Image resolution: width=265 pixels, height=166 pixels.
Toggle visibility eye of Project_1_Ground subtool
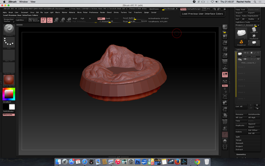pyautogui.click(x=258, y=53)
